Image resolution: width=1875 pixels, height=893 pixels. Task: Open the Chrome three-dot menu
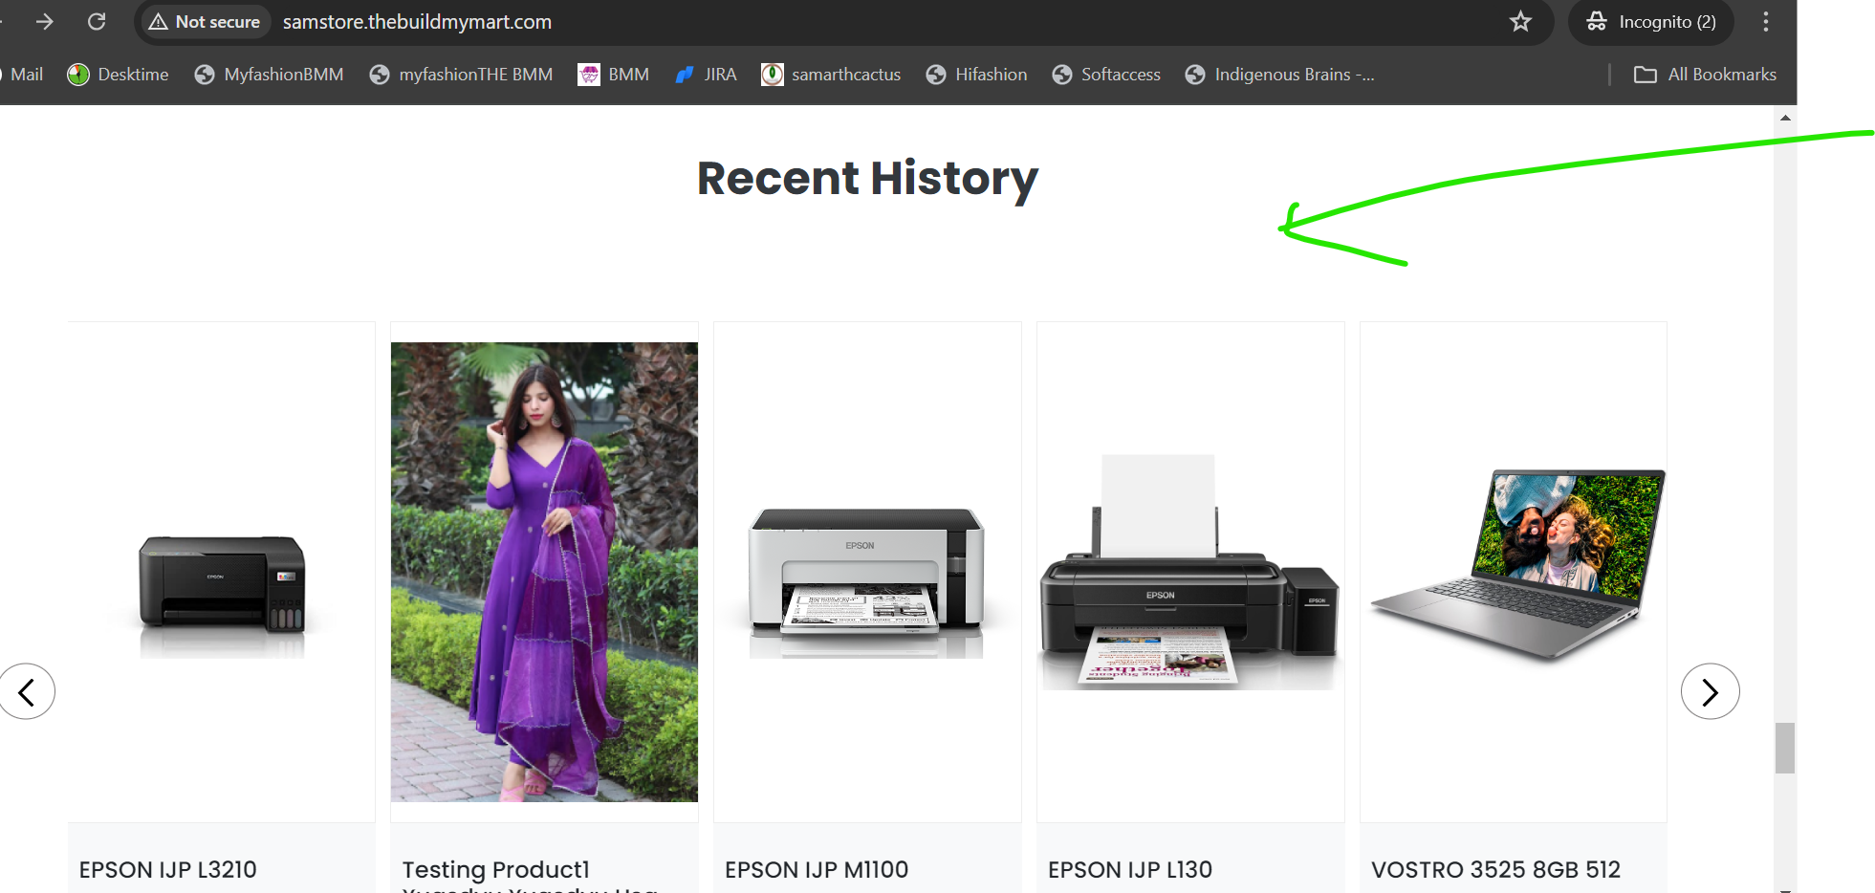pos(1766,21)
